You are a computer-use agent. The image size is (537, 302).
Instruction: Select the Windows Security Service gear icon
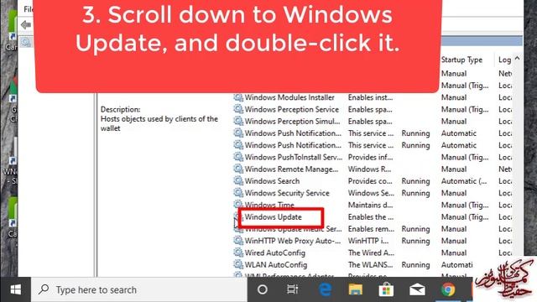(x=238, y=193)
